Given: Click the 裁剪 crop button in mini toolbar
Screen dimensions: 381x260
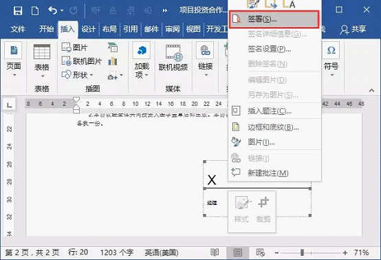Looking at the screenshot, I should 263,210.
